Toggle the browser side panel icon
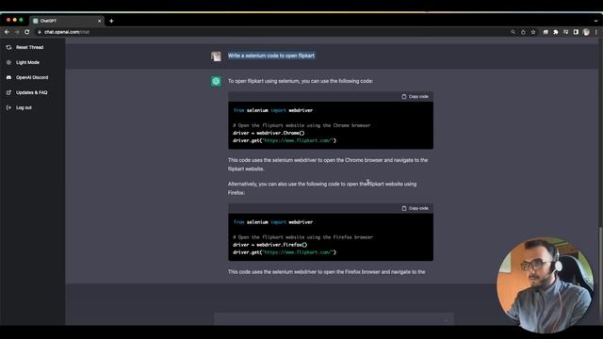 (x=576, y=32)
